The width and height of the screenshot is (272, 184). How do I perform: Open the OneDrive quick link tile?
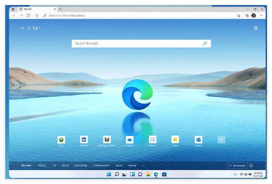click(130, 140)
